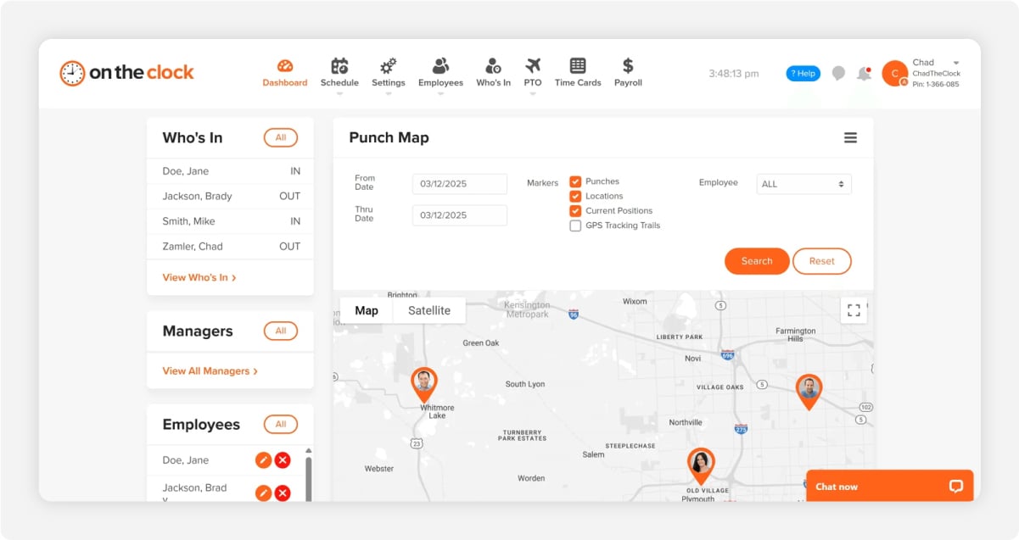Click the 3:48:13 pm clock text
This screenshot has height=540, width=1019.
(734, 74)
